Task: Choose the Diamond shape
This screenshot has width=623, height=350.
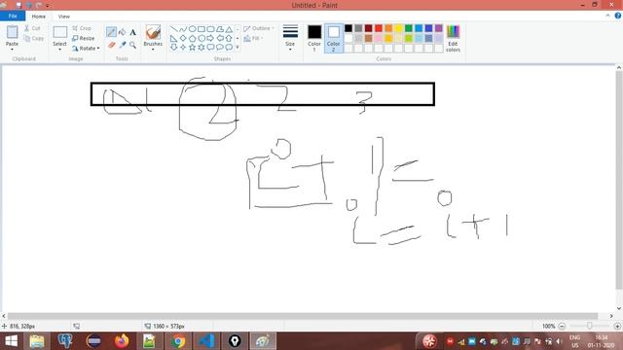Action: [x=183, y=39]
